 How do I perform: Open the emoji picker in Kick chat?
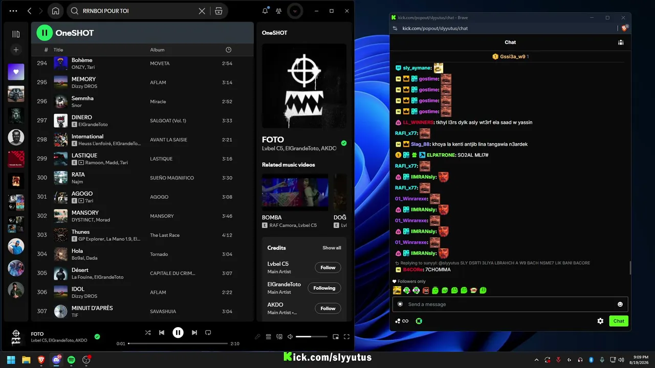click(620, 304)
